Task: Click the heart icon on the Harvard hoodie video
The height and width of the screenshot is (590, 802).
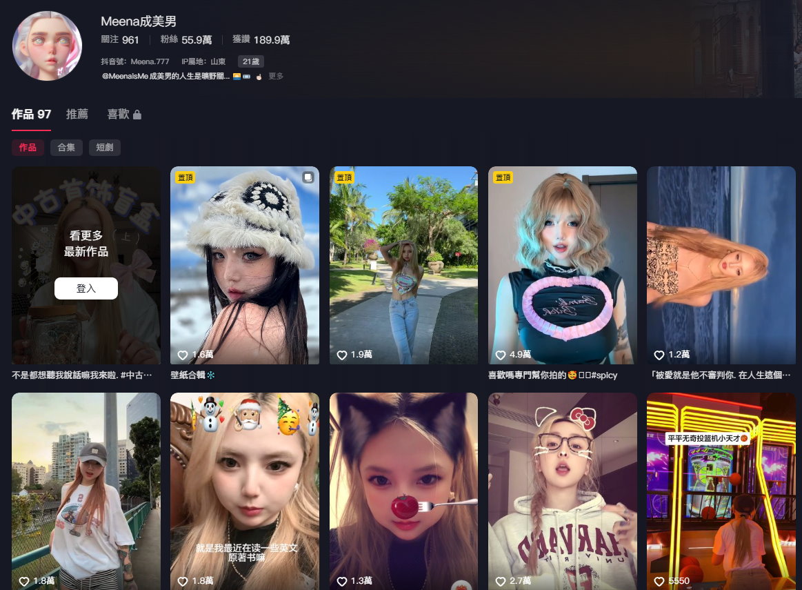Action: click(501, 581)
